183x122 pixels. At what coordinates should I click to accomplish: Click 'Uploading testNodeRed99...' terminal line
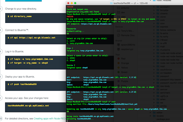point(80,119)
